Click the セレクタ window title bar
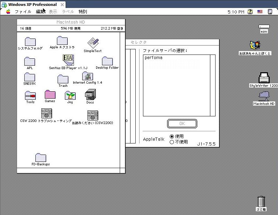Image resolution: width=278 pixels, height=215 pixels. (172, 42)
